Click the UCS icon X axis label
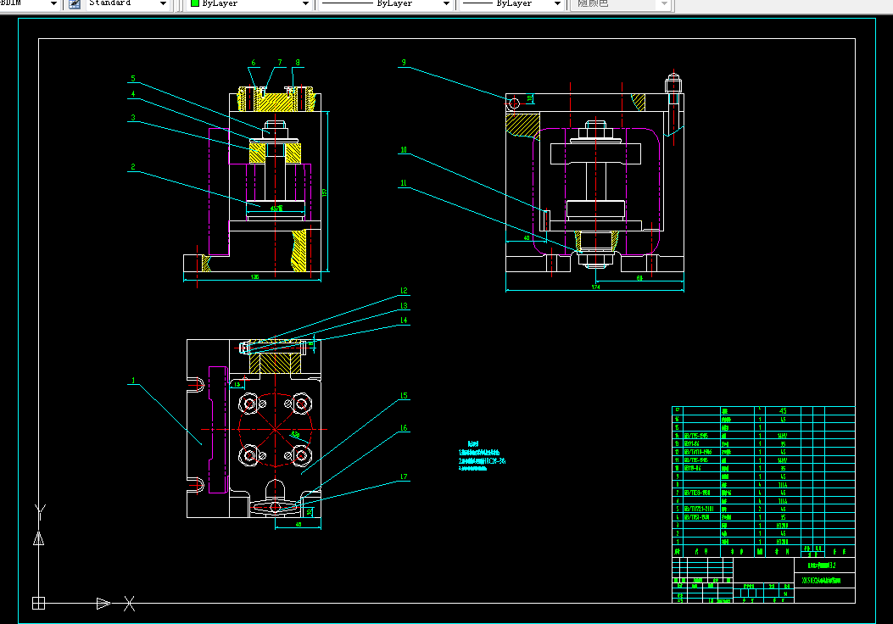This screenshot has width=893, height=624. [129, 604]
